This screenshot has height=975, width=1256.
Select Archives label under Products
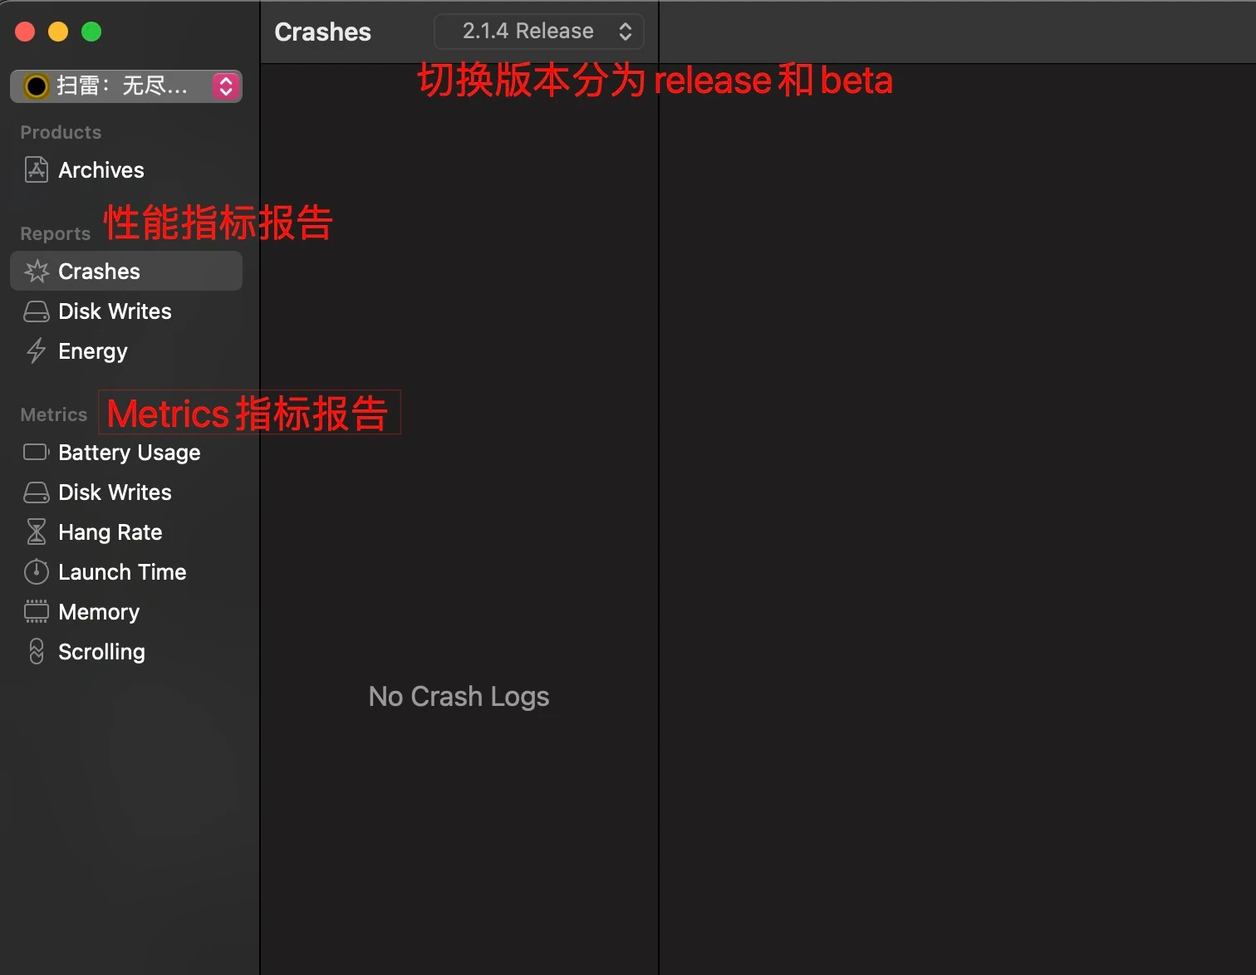point(101,169)
